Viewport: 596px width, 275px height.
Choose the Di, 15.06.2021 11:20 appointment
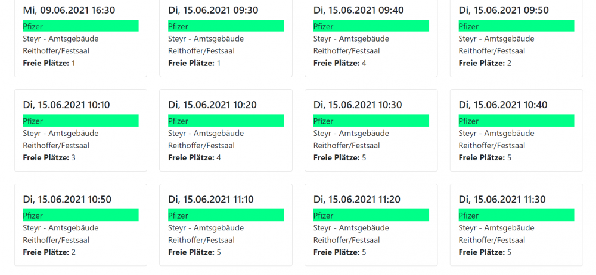tap(371, 225)
